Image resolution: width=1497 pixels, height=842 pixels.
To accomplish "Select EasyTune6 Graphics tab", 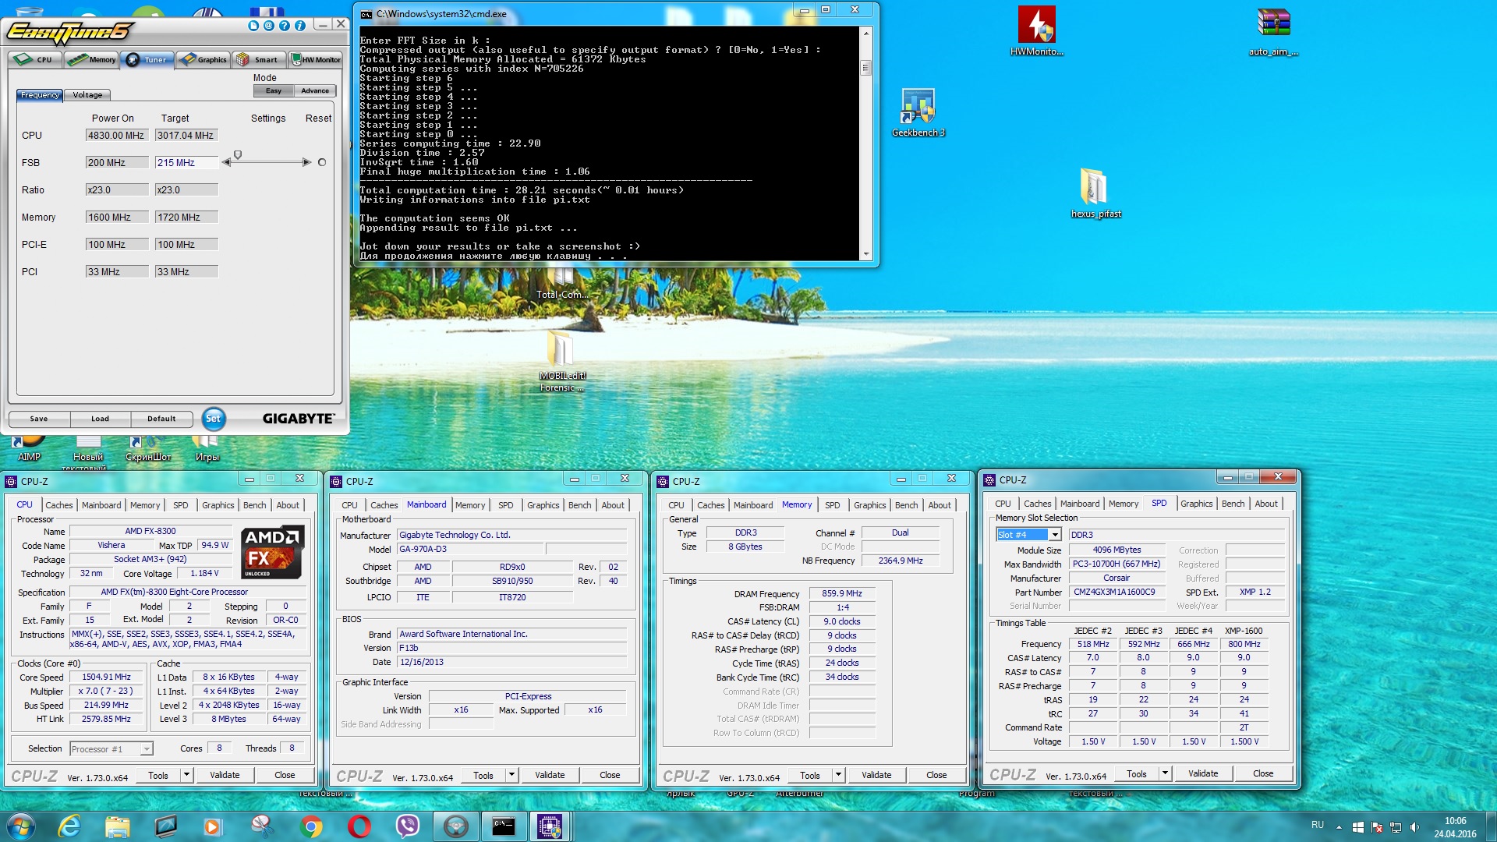I will tap(203, 59).
